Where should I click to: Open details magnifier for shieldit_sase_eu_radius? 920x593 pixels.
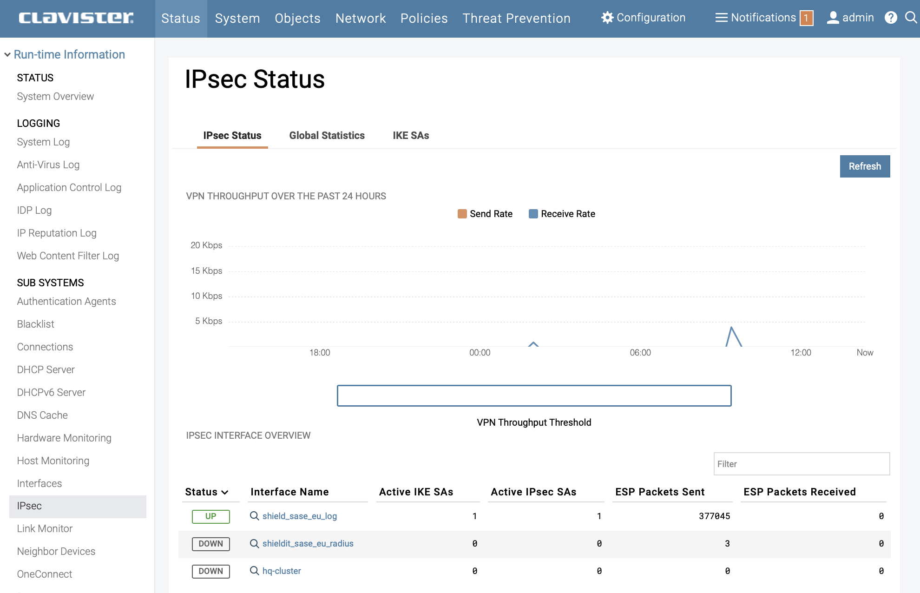(x=254, y=543)
